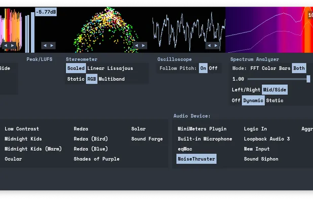This screenshot has height=200, width=313.
Task: Click the left arrow on the Stereometer display
Action: pyautogui.click(x=137, y=46)
